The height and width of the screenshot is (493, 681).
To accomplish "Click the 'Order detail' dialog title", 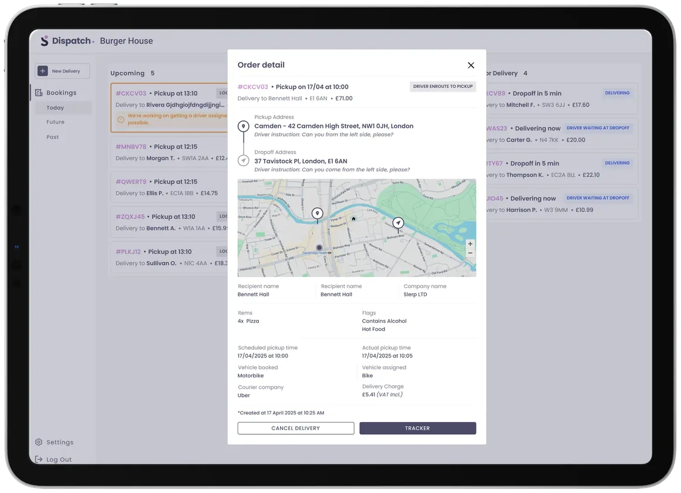I will point(261,65).
